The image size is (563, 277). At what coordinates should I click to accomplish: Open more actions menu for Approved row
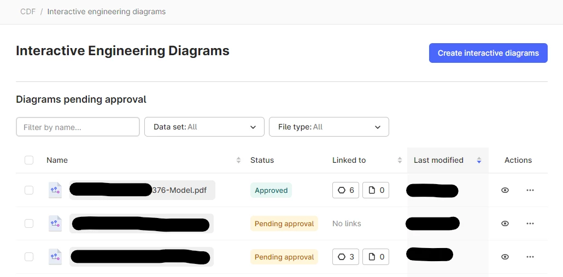(x=530, y=190)
